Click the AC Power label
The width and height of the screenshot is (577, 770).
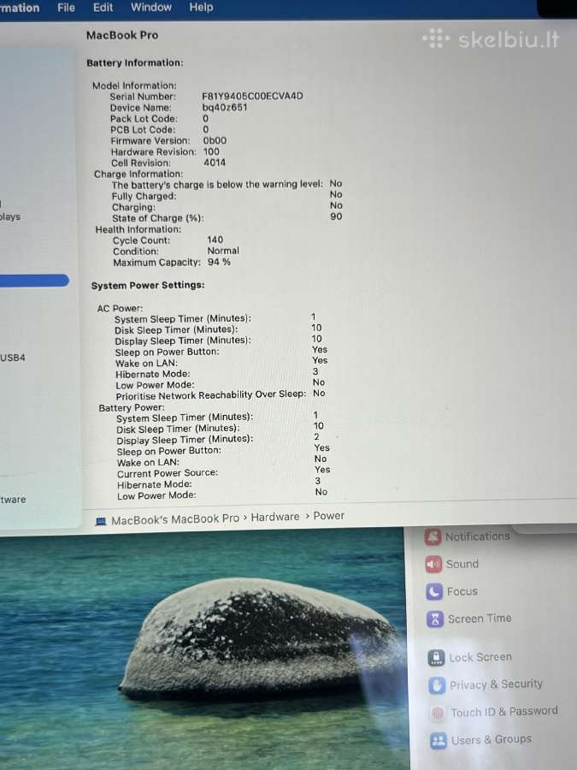[121, 308]
